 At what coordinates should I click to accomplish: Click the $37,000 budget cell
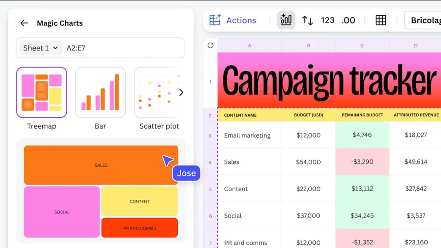click(309, 216)
